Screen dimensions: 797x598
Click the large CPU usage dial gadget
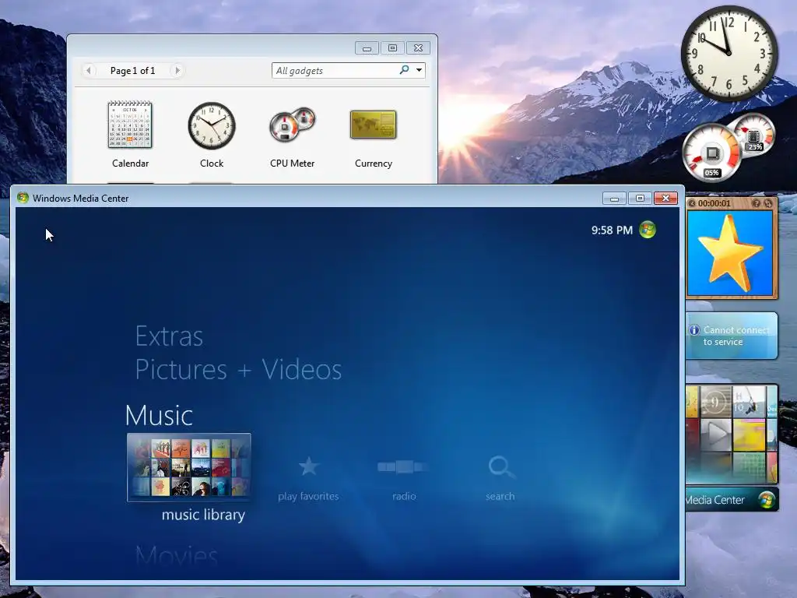pos(711,153)
